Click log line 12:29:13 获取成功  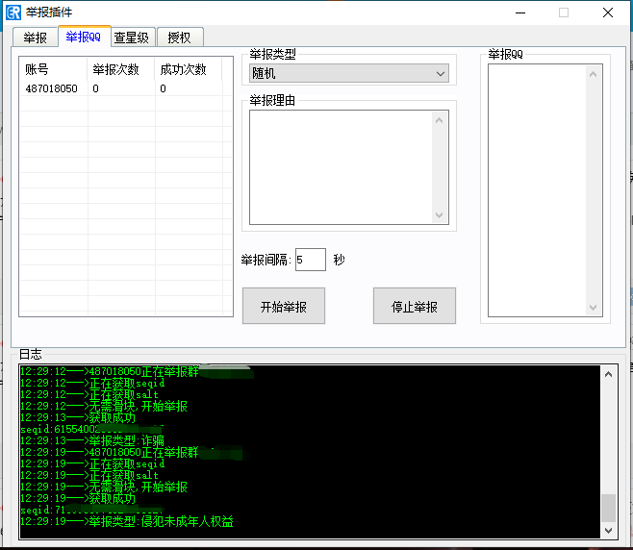pyautogui.click(x=78, y=417)
